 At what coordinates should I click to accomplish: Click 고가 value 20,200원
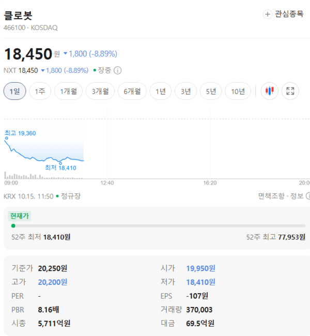tap(53, 282)
